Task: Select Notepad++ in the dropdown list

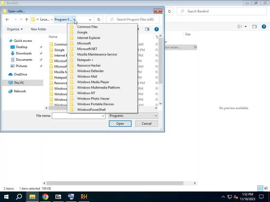Action: (x=102, y=60)
